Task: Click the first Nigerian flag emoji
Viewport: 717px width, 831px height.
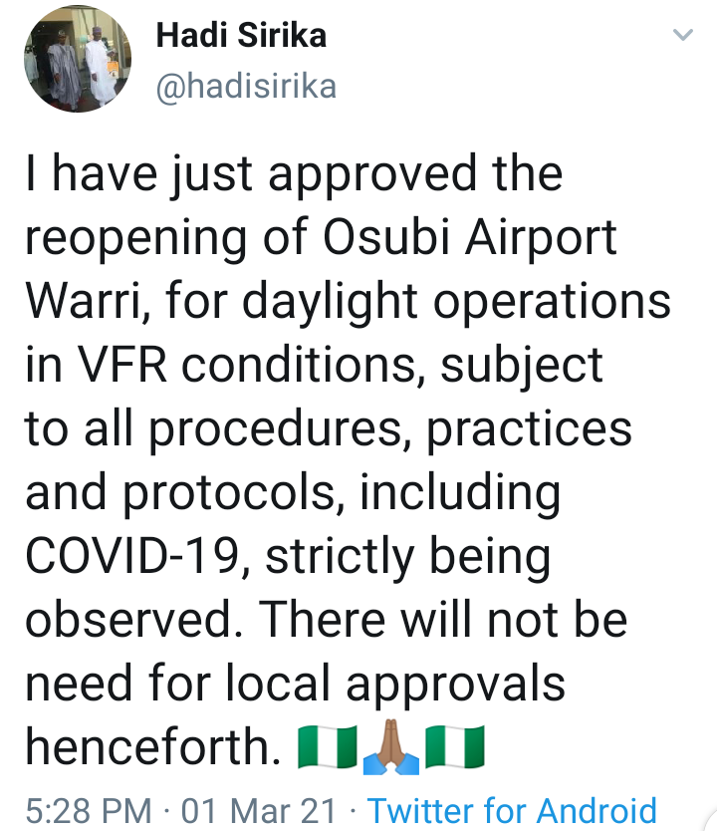Action: coord(329,747)
